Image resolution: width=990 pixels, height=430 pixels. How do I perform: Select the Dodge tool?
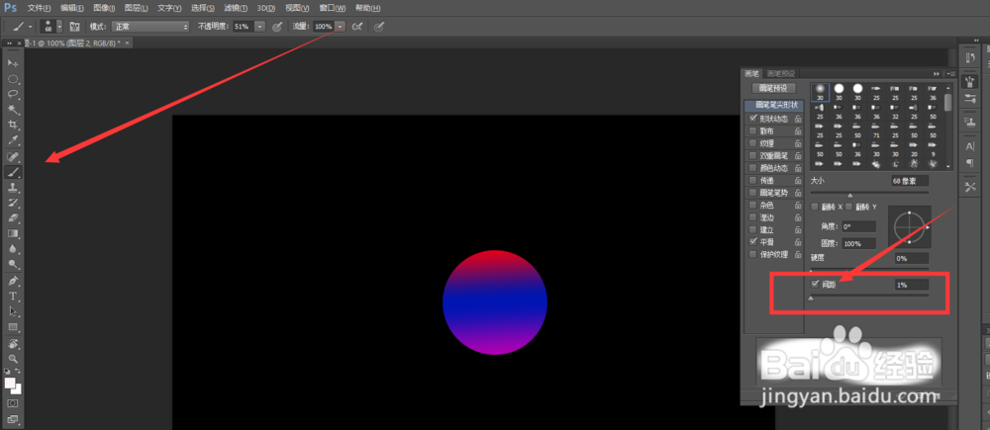(13, 264)
